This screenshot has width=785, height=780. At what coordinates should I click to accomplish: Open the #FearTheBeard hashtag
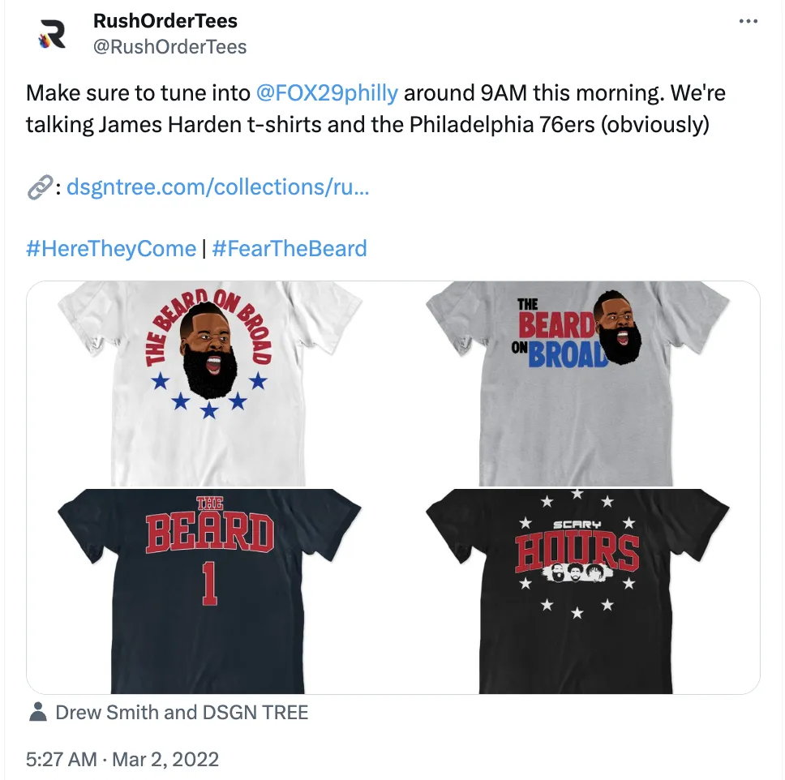click(290, 249)
